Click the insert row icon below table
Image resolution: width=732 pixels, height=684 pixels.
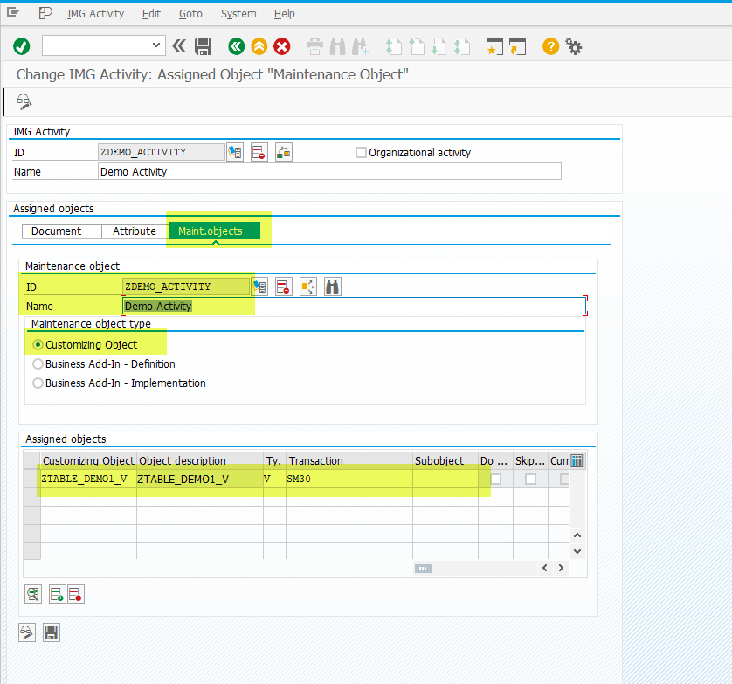coord(57,594)
